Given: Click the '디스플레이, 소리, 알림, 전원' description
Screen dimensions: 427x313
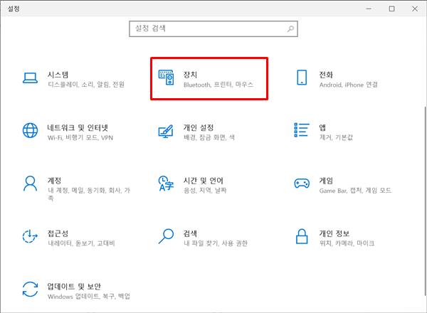Looking at the screenshot, I should 86,85.
